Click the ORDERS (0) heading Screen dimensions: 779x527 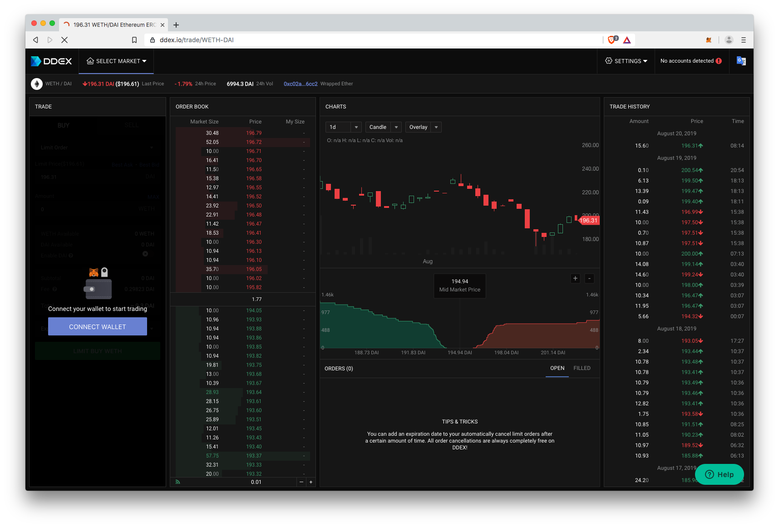click(x=339, y=369)
